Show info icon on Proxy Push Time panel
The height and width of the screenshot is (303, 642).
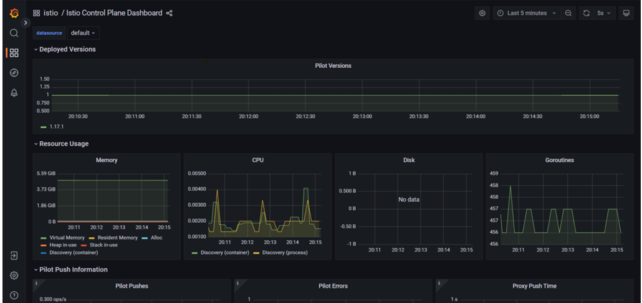pyautogui.click(x=439, y=283)
